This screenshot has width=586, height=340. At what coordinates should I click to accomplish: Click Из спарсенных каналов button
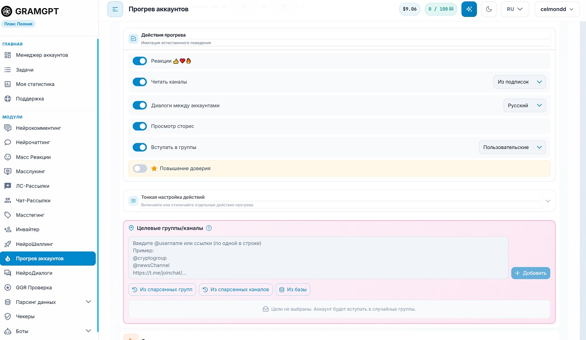pos(236,290)
